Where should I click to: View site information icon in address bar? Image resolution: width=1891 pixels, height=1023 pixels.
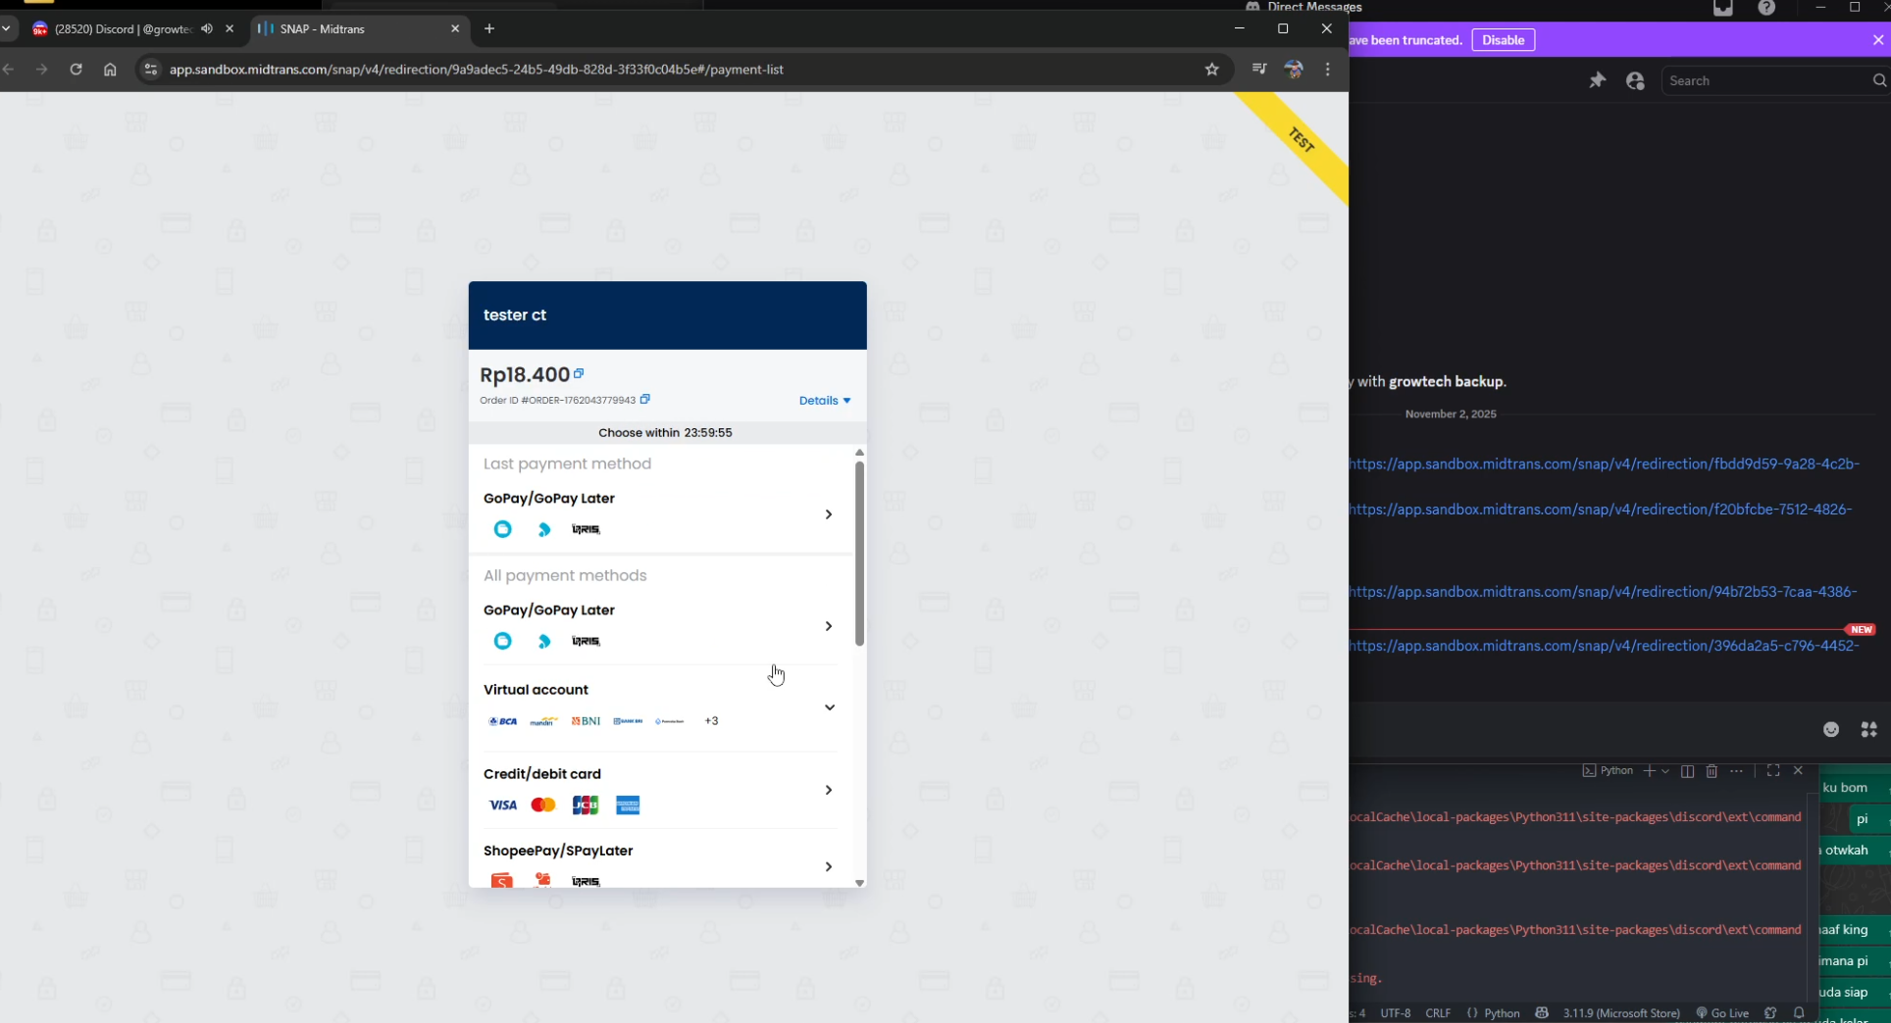[150, 70]
